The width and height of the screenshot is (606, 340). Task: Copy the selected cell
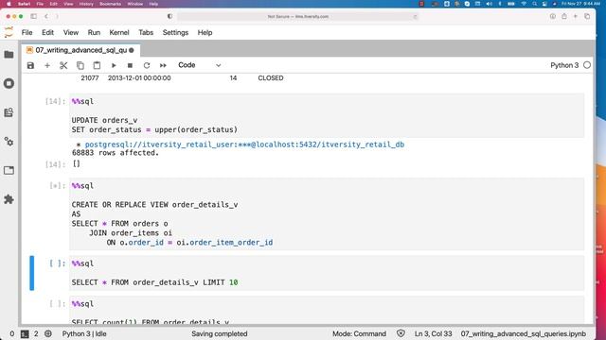[80, 65]
